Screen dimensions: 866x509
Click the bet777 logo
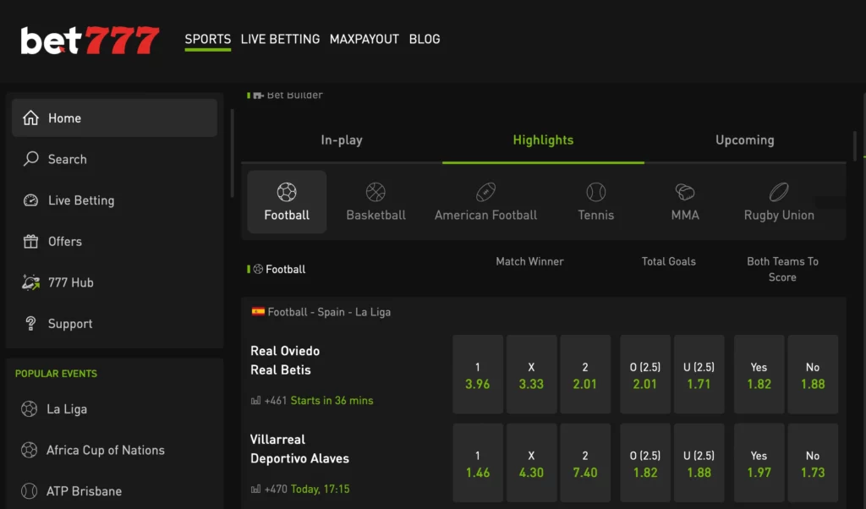[90, 41]
